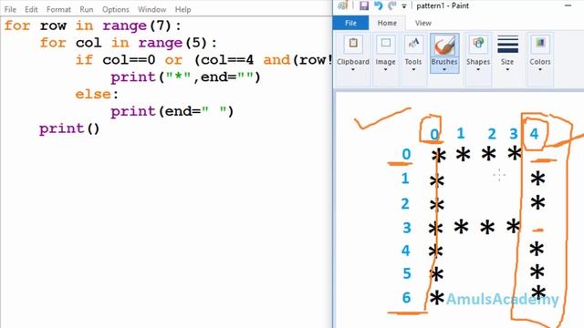This screenshot has width=584, height=328.
Task: Switch to the Home ribbon tab in Paint
Action: pos(387,23)
